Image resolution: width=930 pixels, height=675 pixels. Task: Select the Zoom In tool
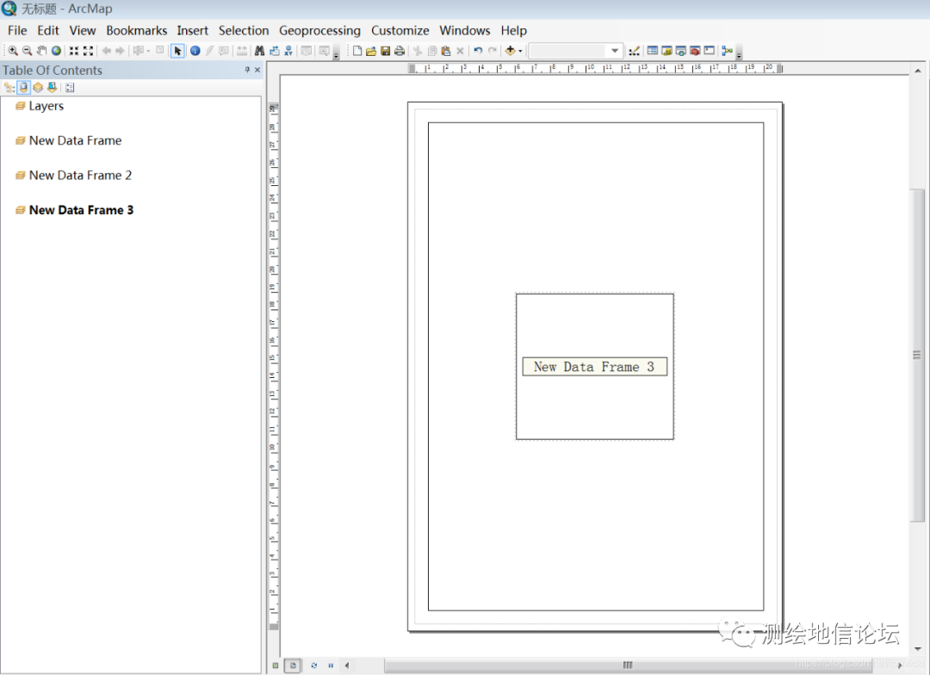13,51
